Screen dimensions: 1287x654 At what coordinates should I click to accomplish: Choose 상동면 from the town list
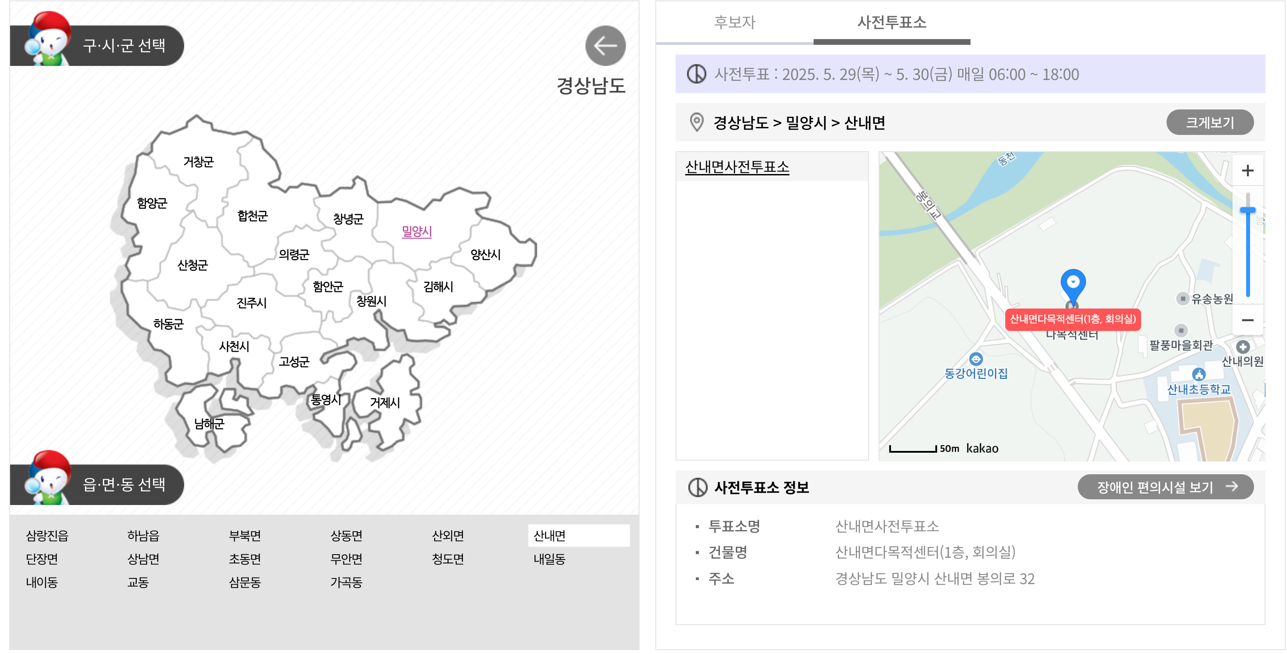(346, 537)
